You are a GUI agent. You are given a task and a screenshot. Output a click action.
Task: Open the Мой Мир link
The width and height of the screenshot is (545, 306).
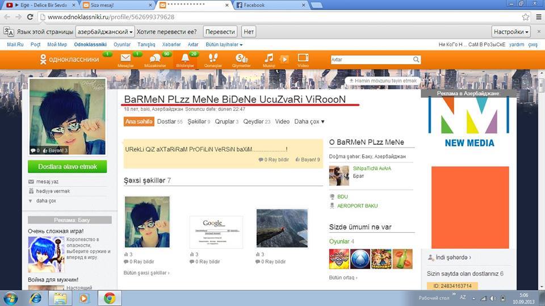[x=57, y=44]
